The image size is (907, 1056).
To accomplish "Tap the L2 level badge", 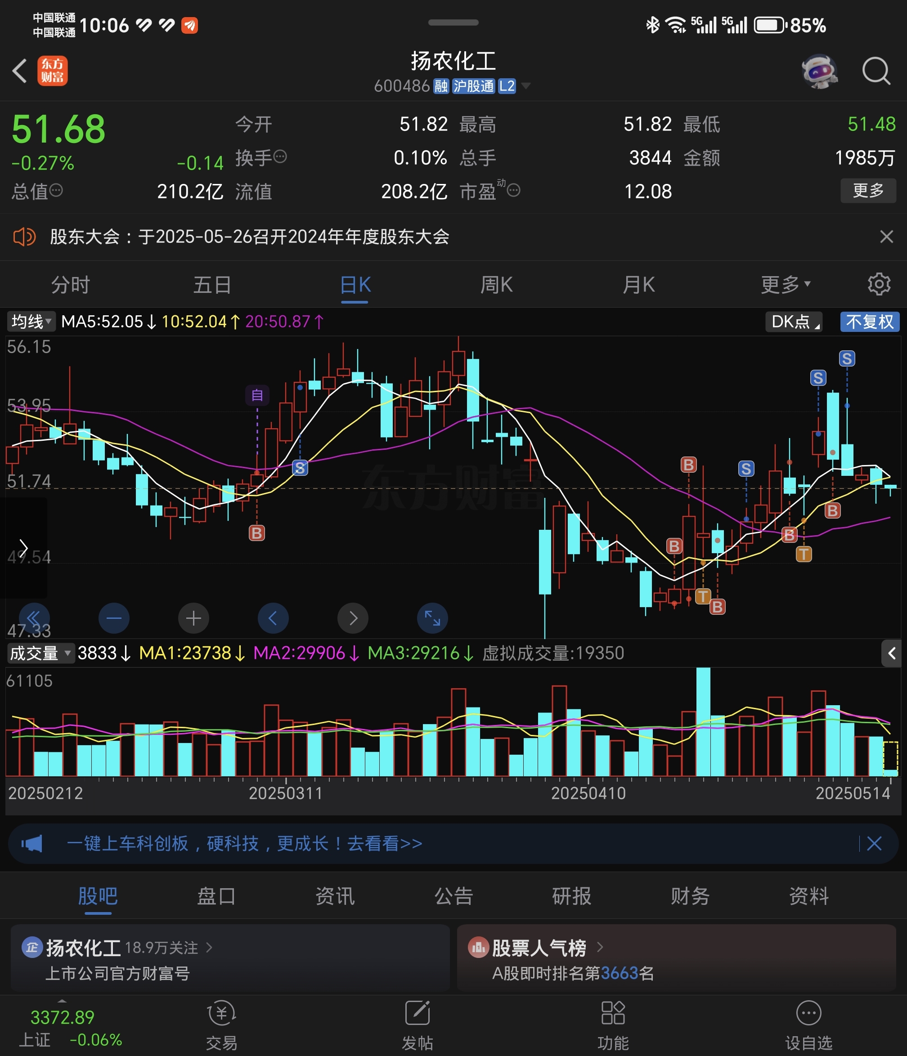I will pyautogui.click(x=507, y=86).
